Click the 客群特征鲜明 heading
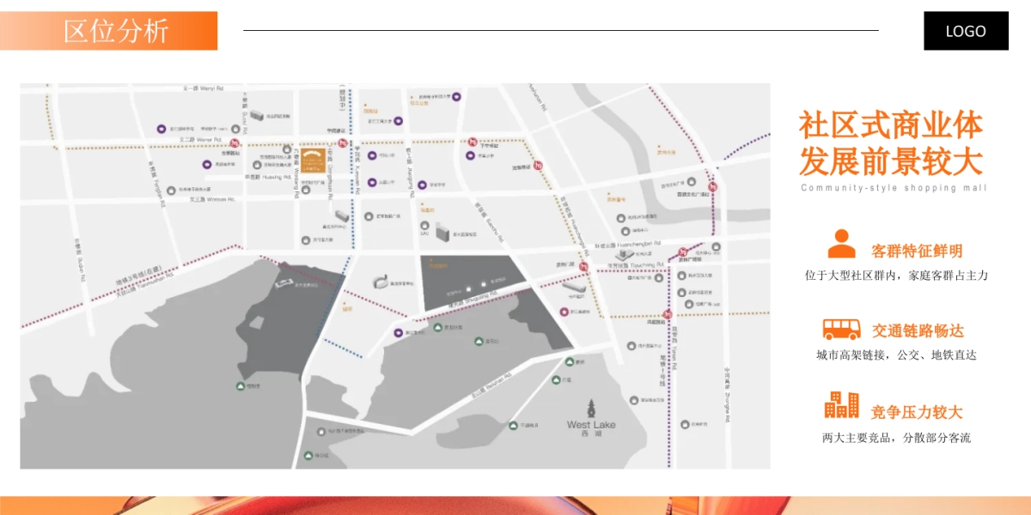The image size is (1031, 515). click(x=917, y=251)
